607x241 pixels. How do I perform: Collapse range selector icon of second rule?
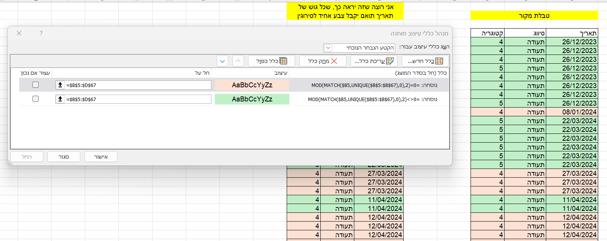60,99
